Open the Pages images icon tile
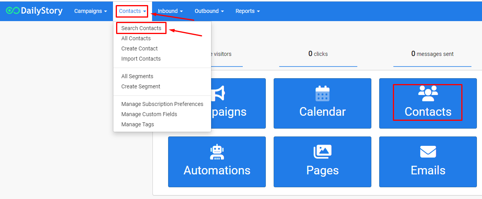 click(323, 152)
